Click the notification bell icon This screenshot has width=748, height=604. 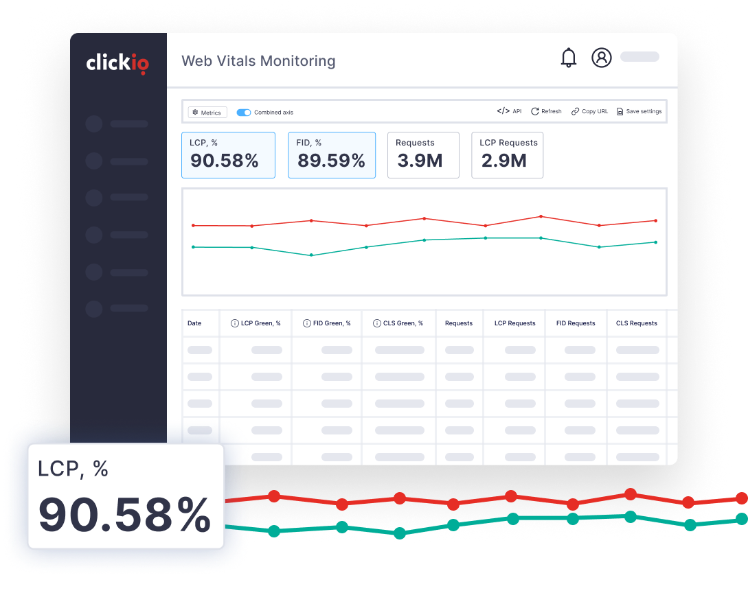click(x=569, y=58)
